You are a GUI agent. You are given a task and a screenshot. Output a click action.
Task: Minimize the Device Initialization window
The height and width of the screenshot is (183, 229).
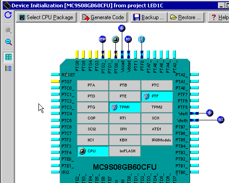pyautogui.click(x=221, y=5)
